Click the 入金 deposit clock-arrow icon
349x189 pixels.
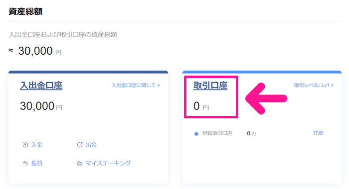pyautogui.click(x=25, y=145)
